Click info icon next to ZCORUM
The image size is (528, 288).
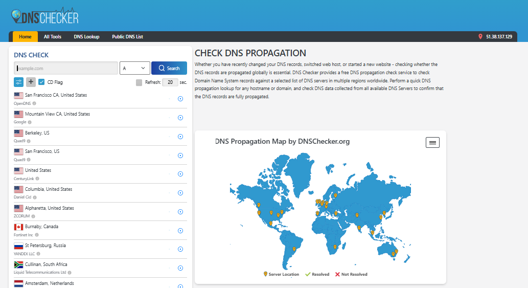pos(33,216)
